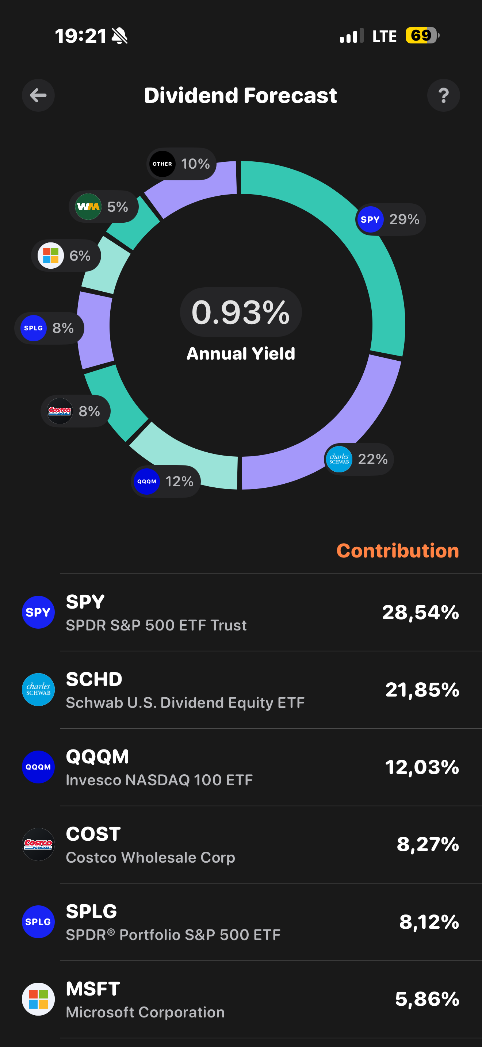Select the WM 5% chart label

[104, 207]
